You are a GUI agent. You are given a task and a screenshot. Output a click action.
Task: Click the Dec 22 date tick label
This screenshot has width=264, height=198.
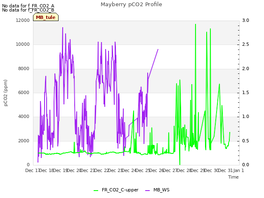[x=101, y=170]
